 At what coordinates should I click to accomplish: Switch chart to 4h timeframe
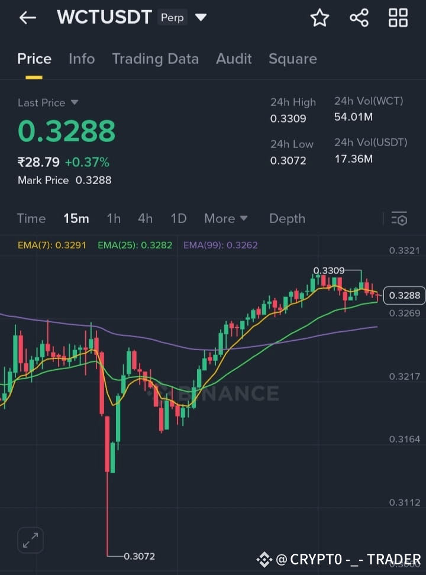click(x=146, y=218)
